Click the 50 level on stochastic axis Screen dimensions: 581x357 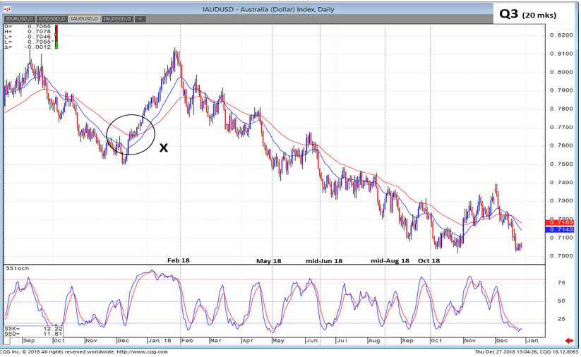tap(561, 301)
